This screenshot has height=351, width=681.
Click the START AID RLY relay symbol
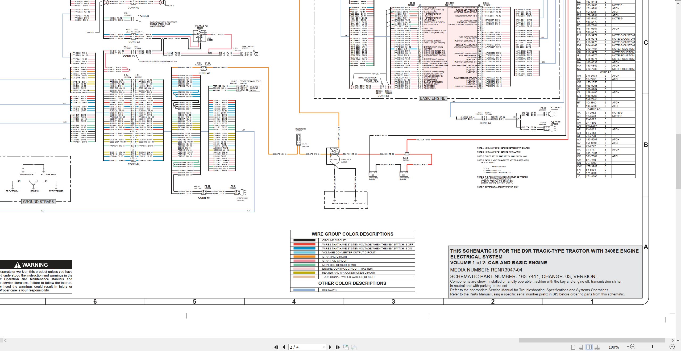click(x=199, y=35)
